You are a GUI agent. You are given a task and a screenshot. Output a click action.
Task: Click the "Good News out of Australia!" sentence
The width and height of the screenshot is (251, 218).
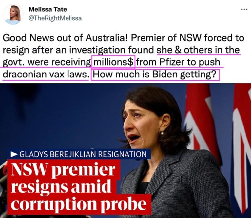pos(65,38)
